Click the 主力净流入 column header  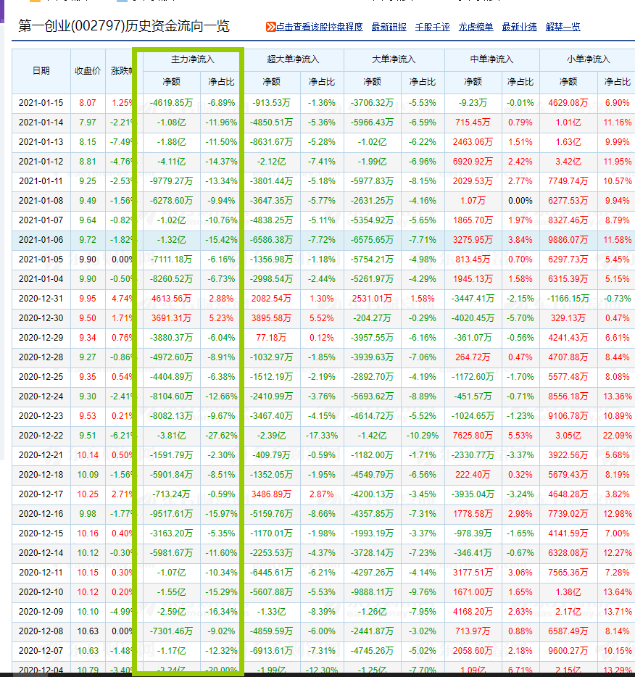pyautogui.click(x=193, y=59)
